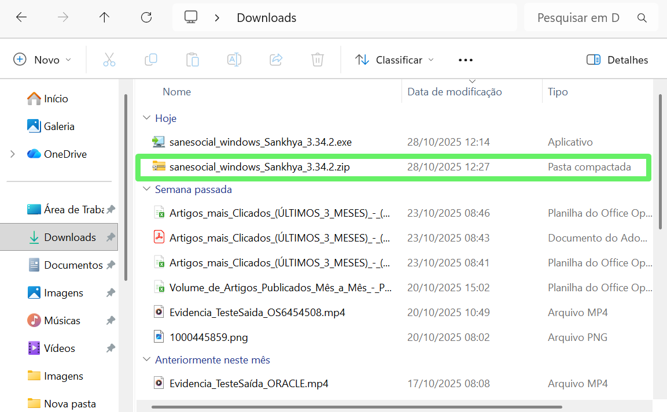This screenshot has width=667, height=412.
Task: Click the zip folder icon of sanesocial zip
Action: (159, 166)
